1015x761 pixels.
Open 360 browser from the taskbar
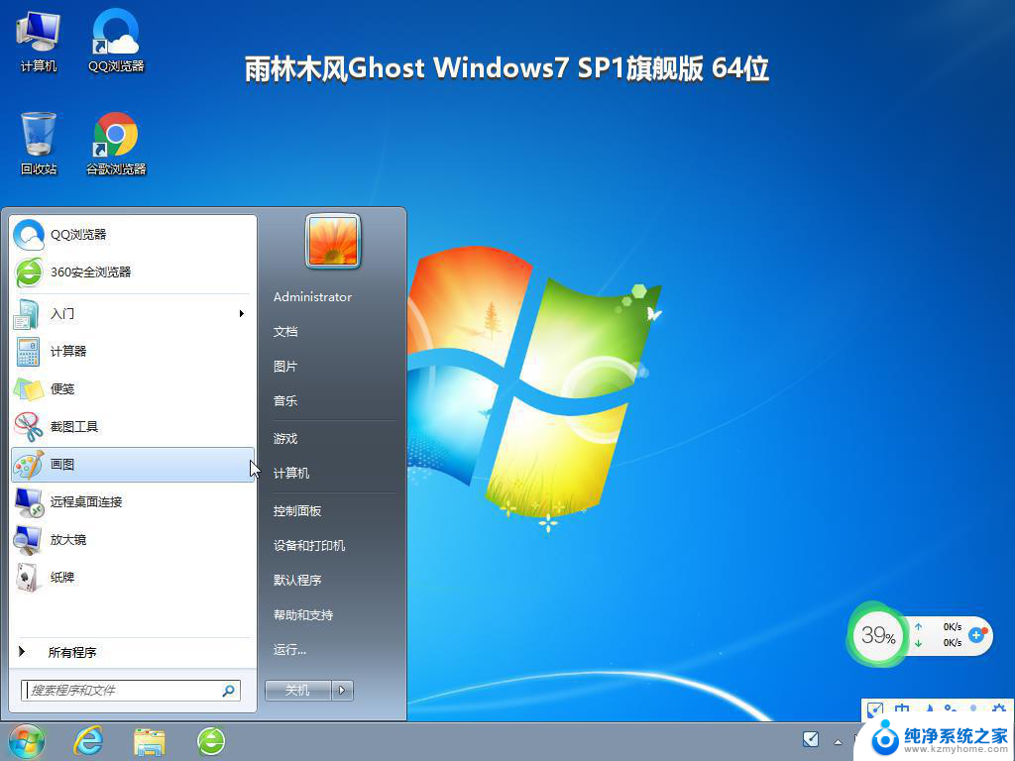tap(212, 741)
